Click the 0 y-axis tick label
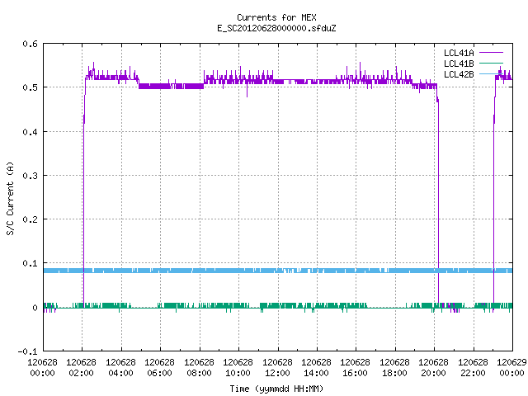Viewport: 528px width, 396px height. pyautogui.click(x=35, y=308)
